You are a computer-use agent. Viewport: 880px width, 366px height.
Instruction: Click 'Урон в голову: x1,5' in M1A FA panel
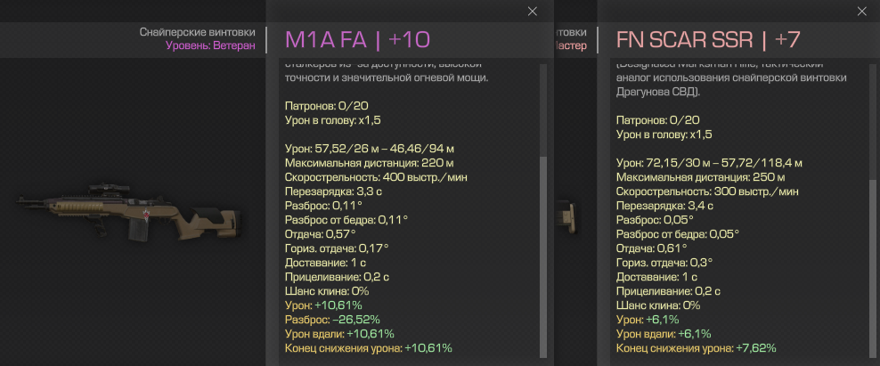tap(333, 120)
